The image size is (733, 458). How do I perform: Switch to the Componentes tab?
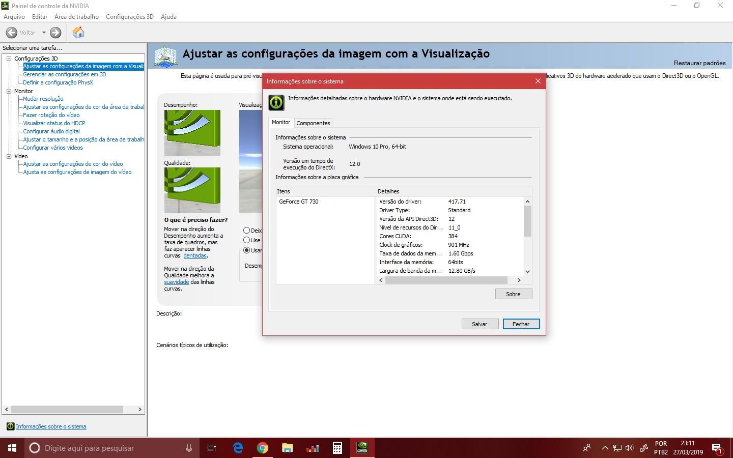coord(313,123)
